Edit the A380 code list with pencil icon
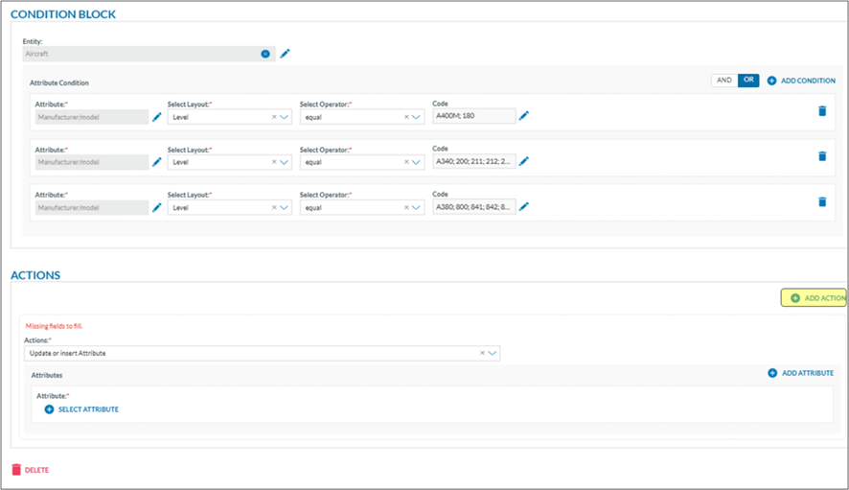This screenshot has height=490, width=849. (x=524, y=206)
